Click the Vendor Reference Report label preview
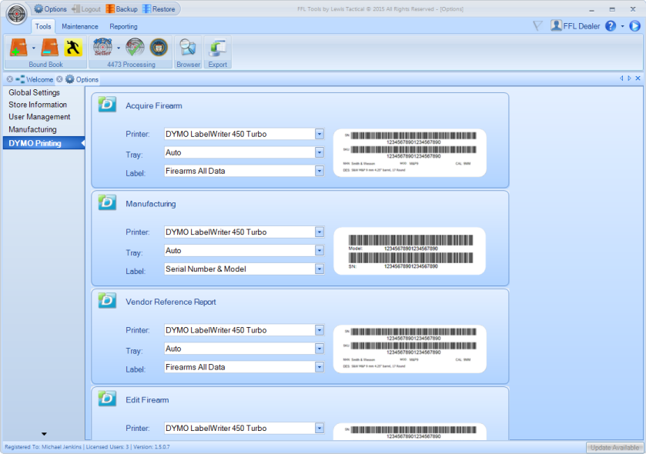Screen dimensions: 646x454 click(410, 349)
